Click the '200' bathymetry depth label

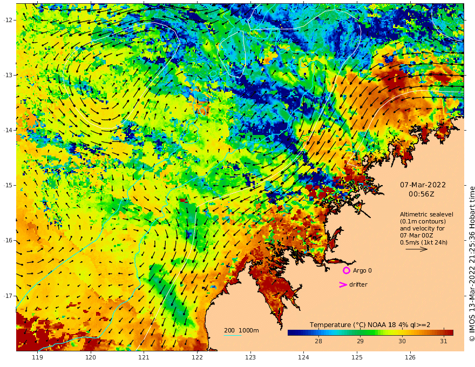229,330
